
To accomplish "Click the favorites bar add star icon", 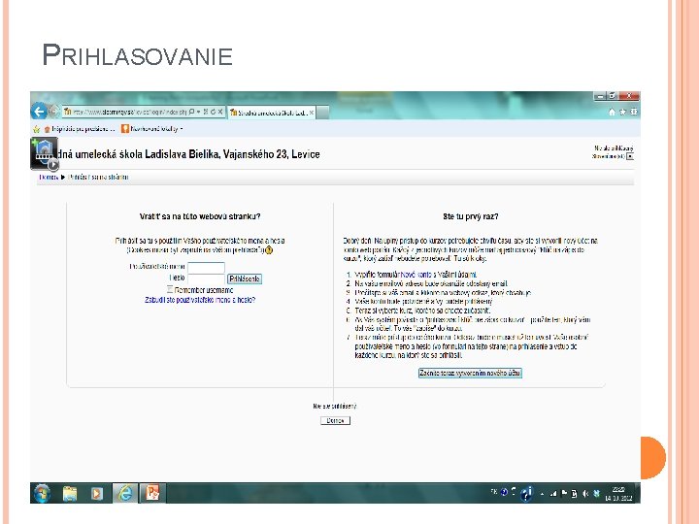I will pos(37,129).
